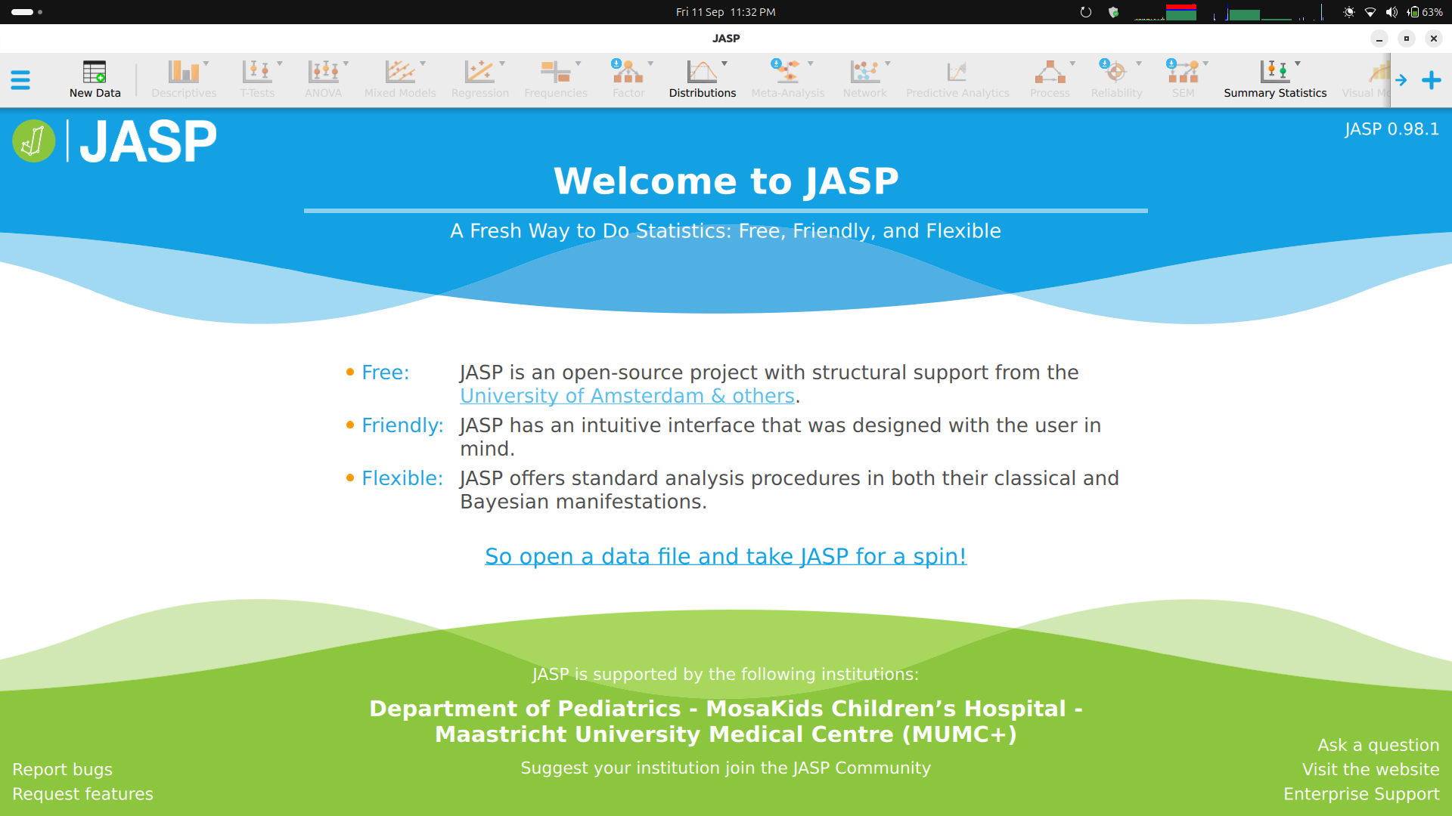The image size is (1452, 816).
Task: Click the plus icon to add modules
Action: (1432, 80)
